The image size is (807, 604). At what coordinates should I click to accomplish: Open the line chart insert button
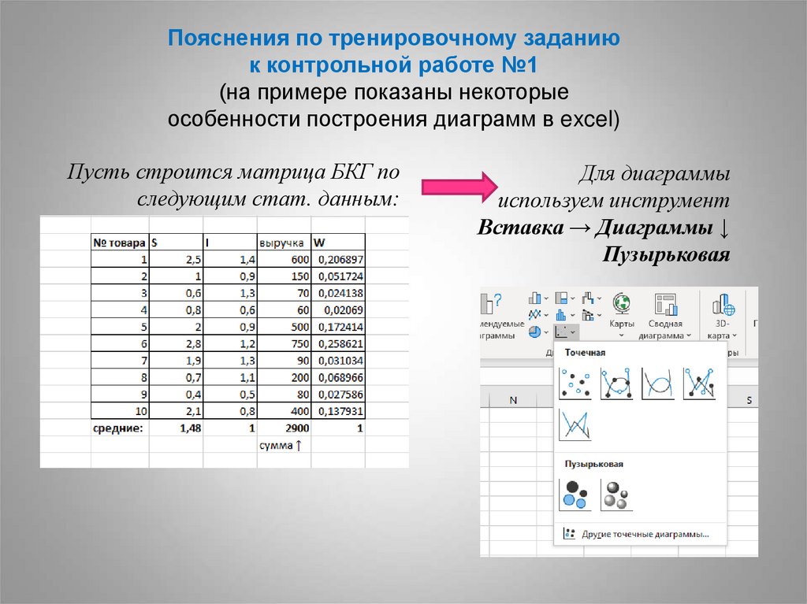tap(535, 314)
